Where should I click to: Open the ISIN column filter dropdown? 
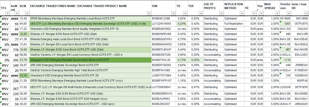(173, 13)
